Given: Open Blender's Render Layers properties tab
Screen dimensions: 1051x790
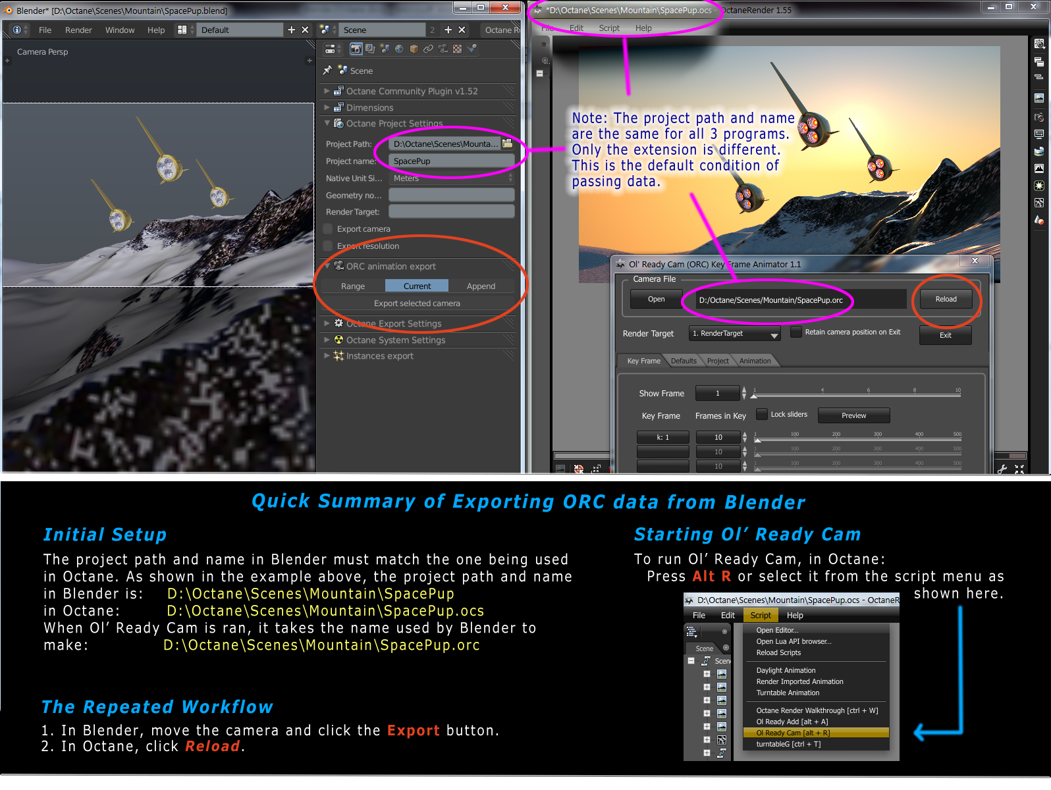Looking at the screenshot, I should (x=370, y=49).
